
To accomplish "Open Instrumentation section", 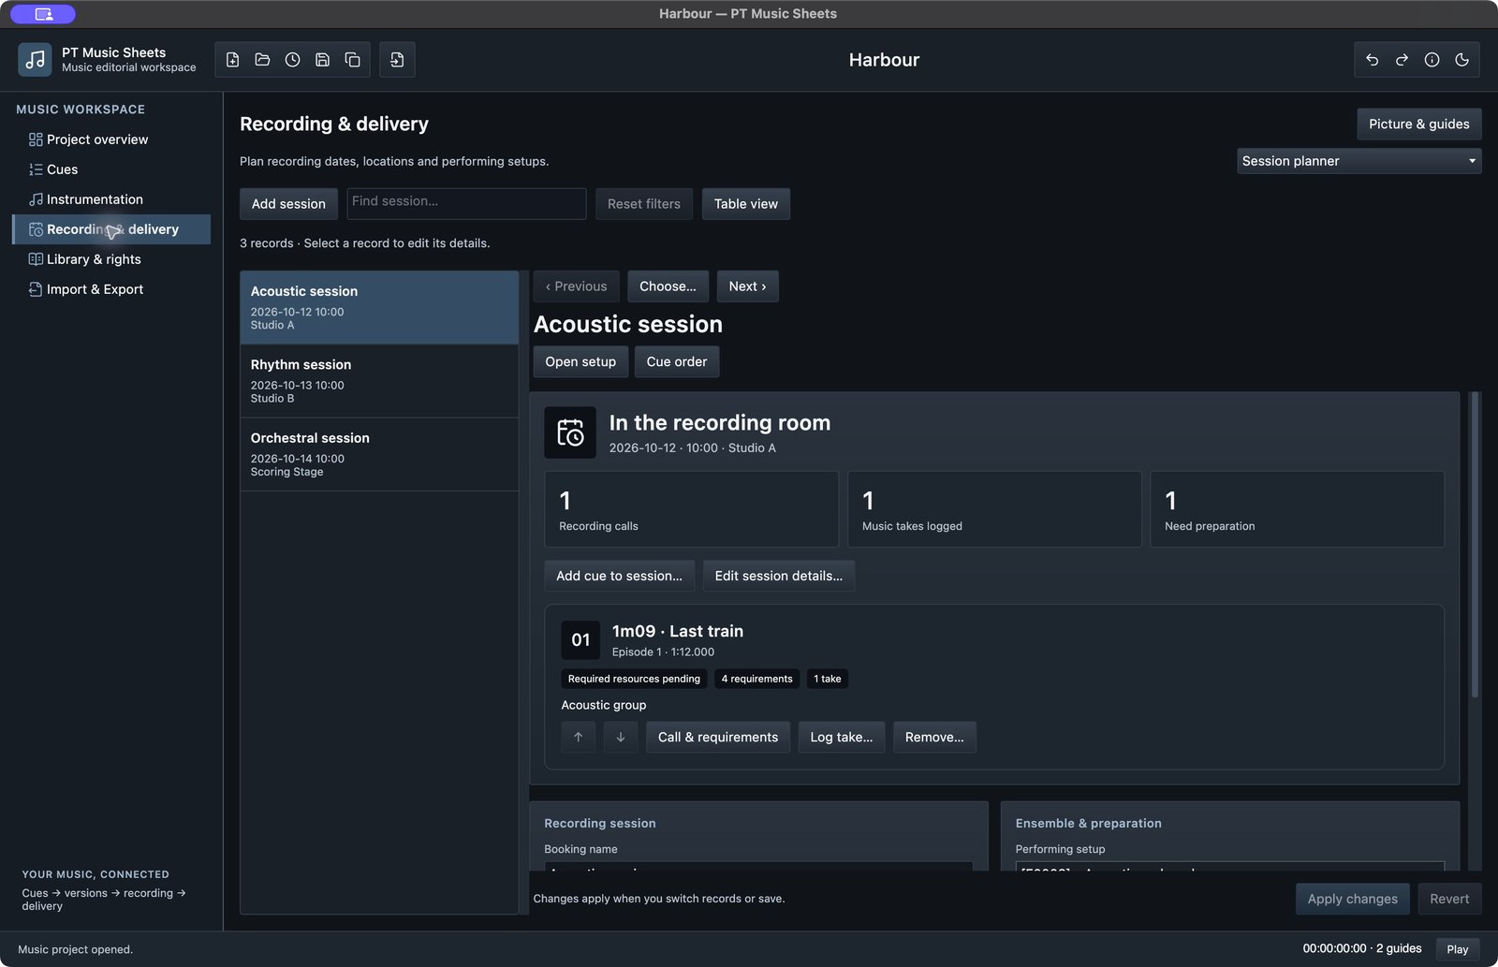I will [111, 199].
